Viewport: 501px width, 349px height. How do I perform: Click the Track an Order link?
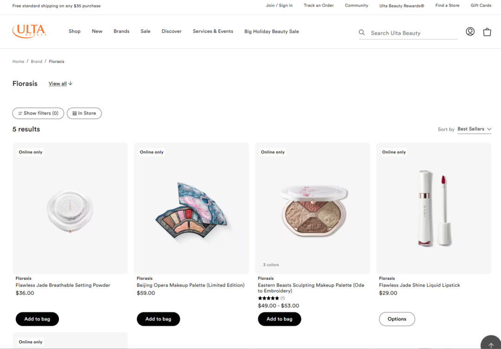tap(319, 6)
